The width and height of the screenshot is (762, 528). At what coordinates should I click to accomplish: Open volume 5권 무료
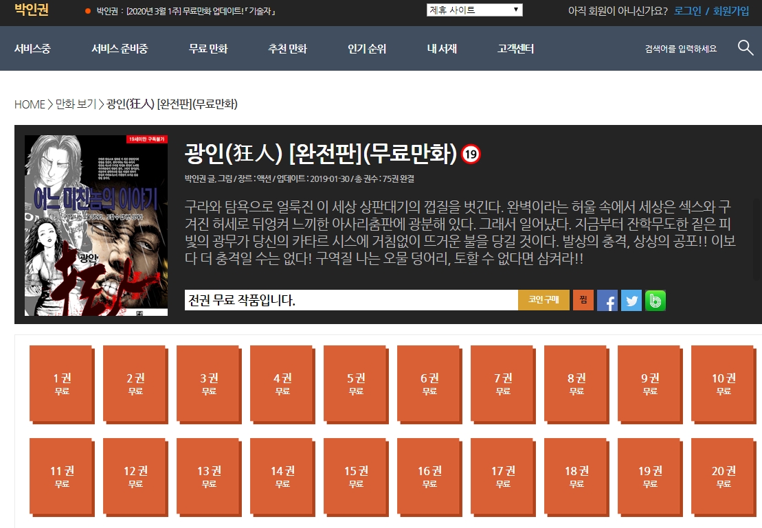(356, 384)
